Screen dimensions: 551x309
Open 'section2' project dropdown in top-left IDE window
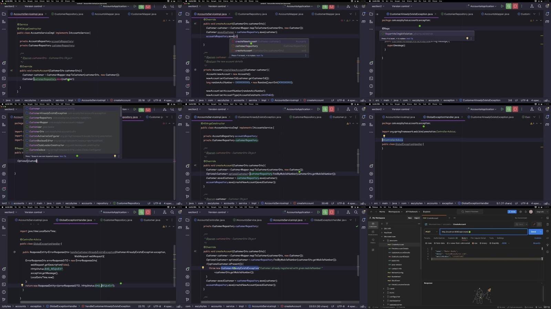pyautogui.click(x=10, y=6)
